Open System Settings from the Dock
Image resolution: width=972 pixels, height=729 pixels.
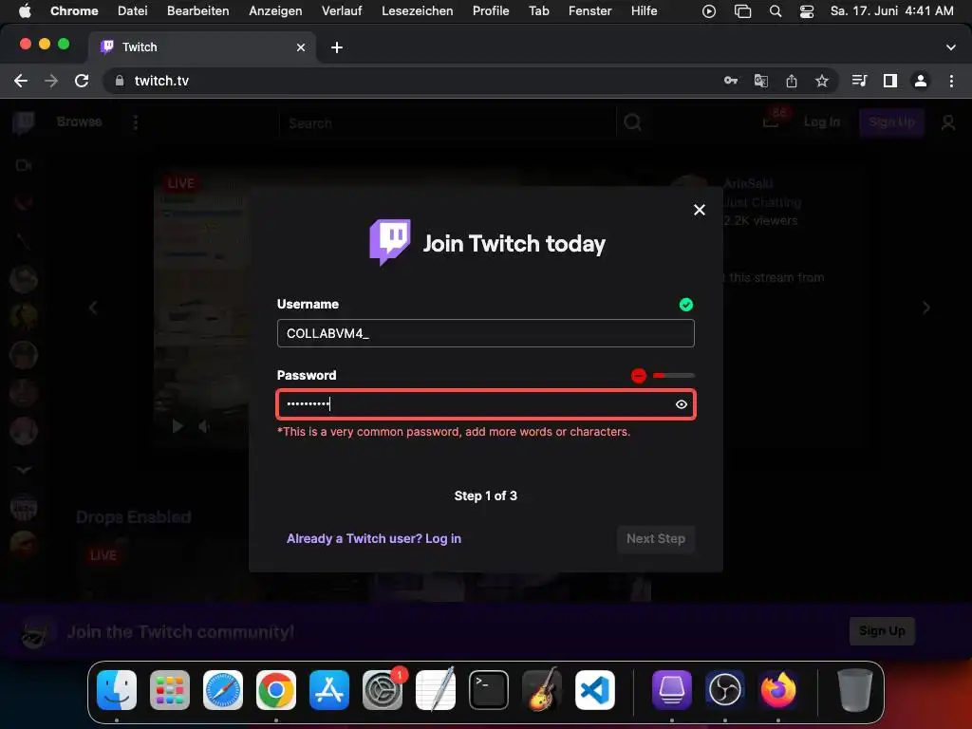click(x=383, y=690)
